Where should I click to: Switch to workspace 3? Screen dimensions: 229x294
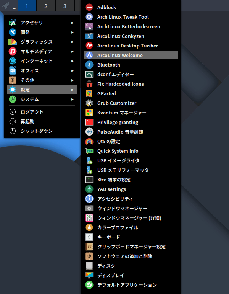(65, 6)
